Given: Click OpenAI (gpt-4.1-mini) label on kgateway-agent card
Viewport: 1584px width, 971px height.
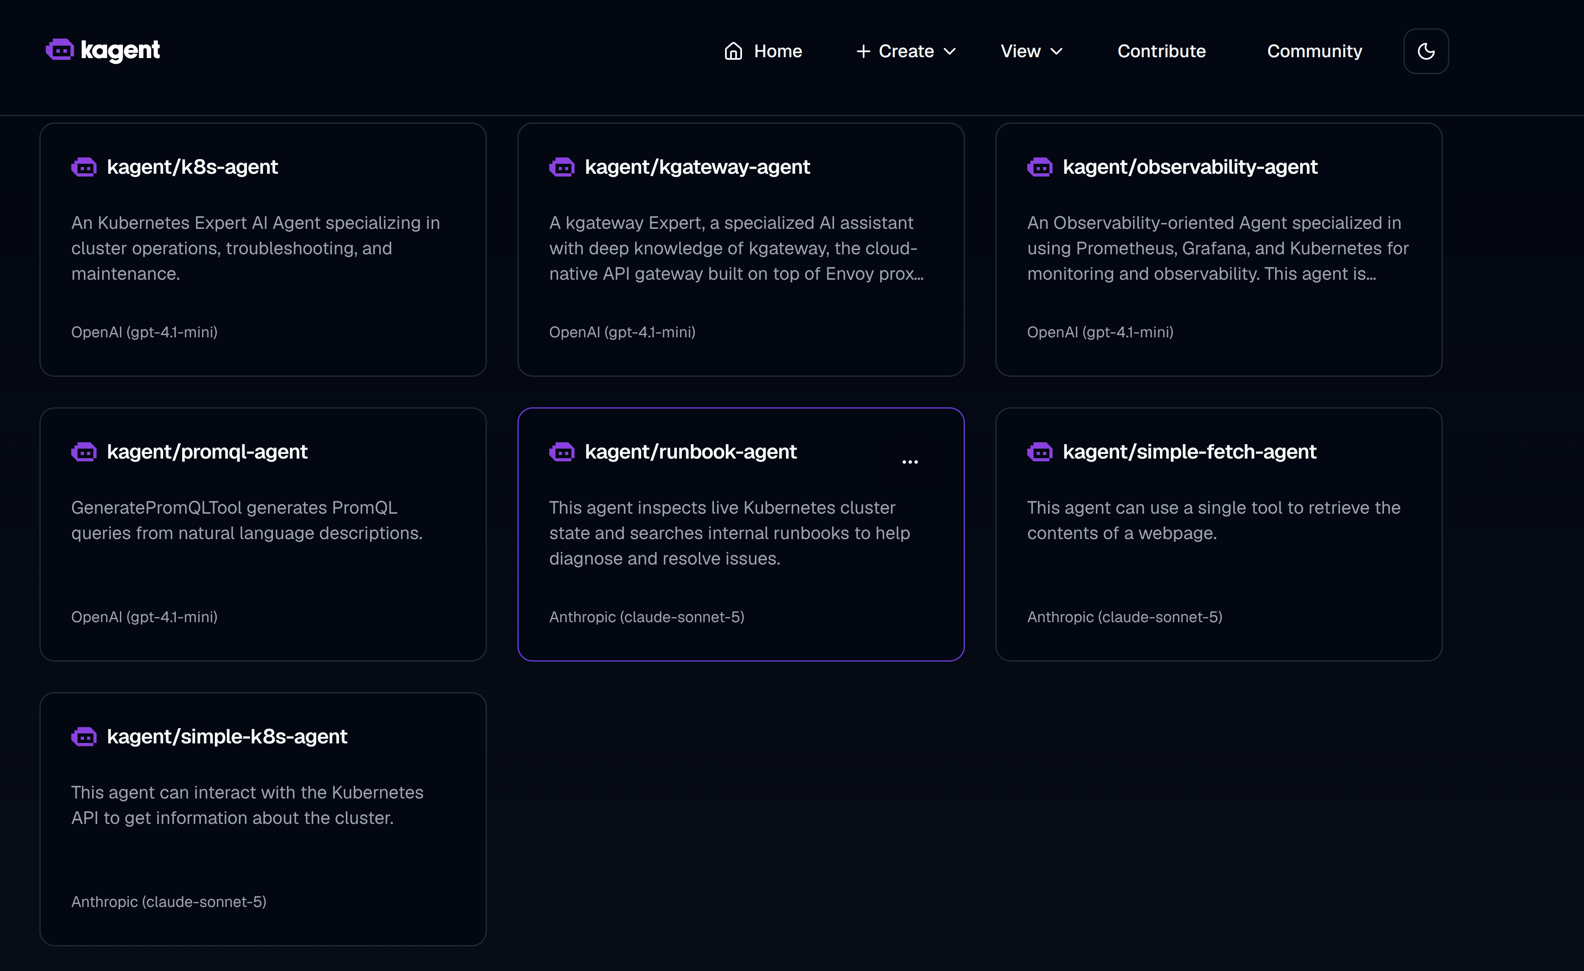Looking at the screenshot, I should pyautogui.click(x=622, y=332).
